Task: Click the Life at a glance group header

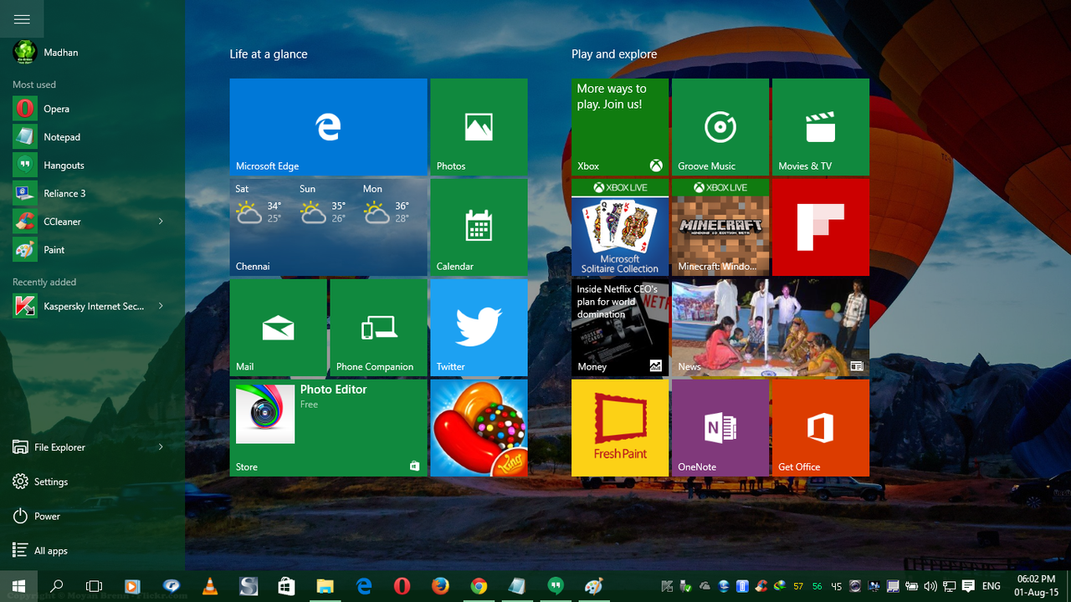Action: pos(269,54)
